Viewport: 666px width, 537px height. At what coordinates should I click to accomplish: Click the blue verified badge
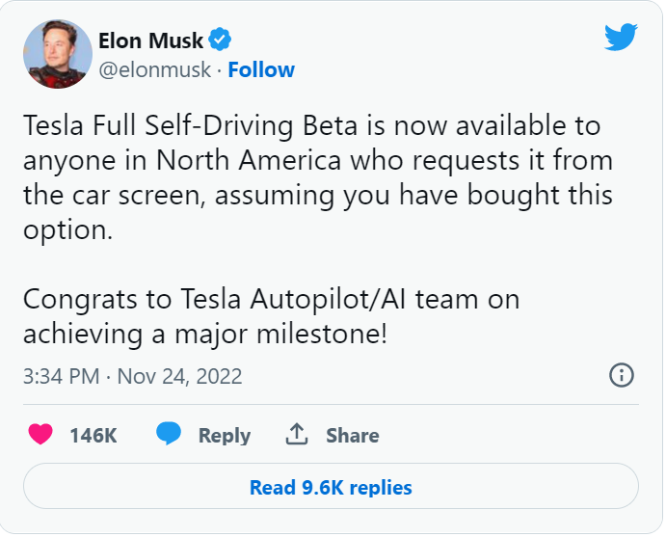221,40
